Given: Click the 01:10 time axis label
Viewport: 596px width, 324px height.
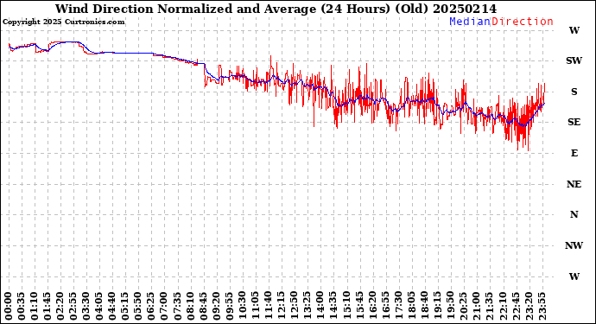Looking at the screenshot, I should pos(35,307).
